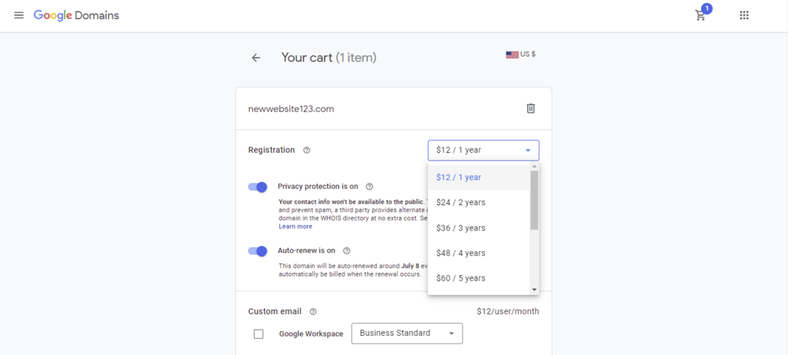Follow the Learn more link
788x355 pixels.
coord(295,227)
